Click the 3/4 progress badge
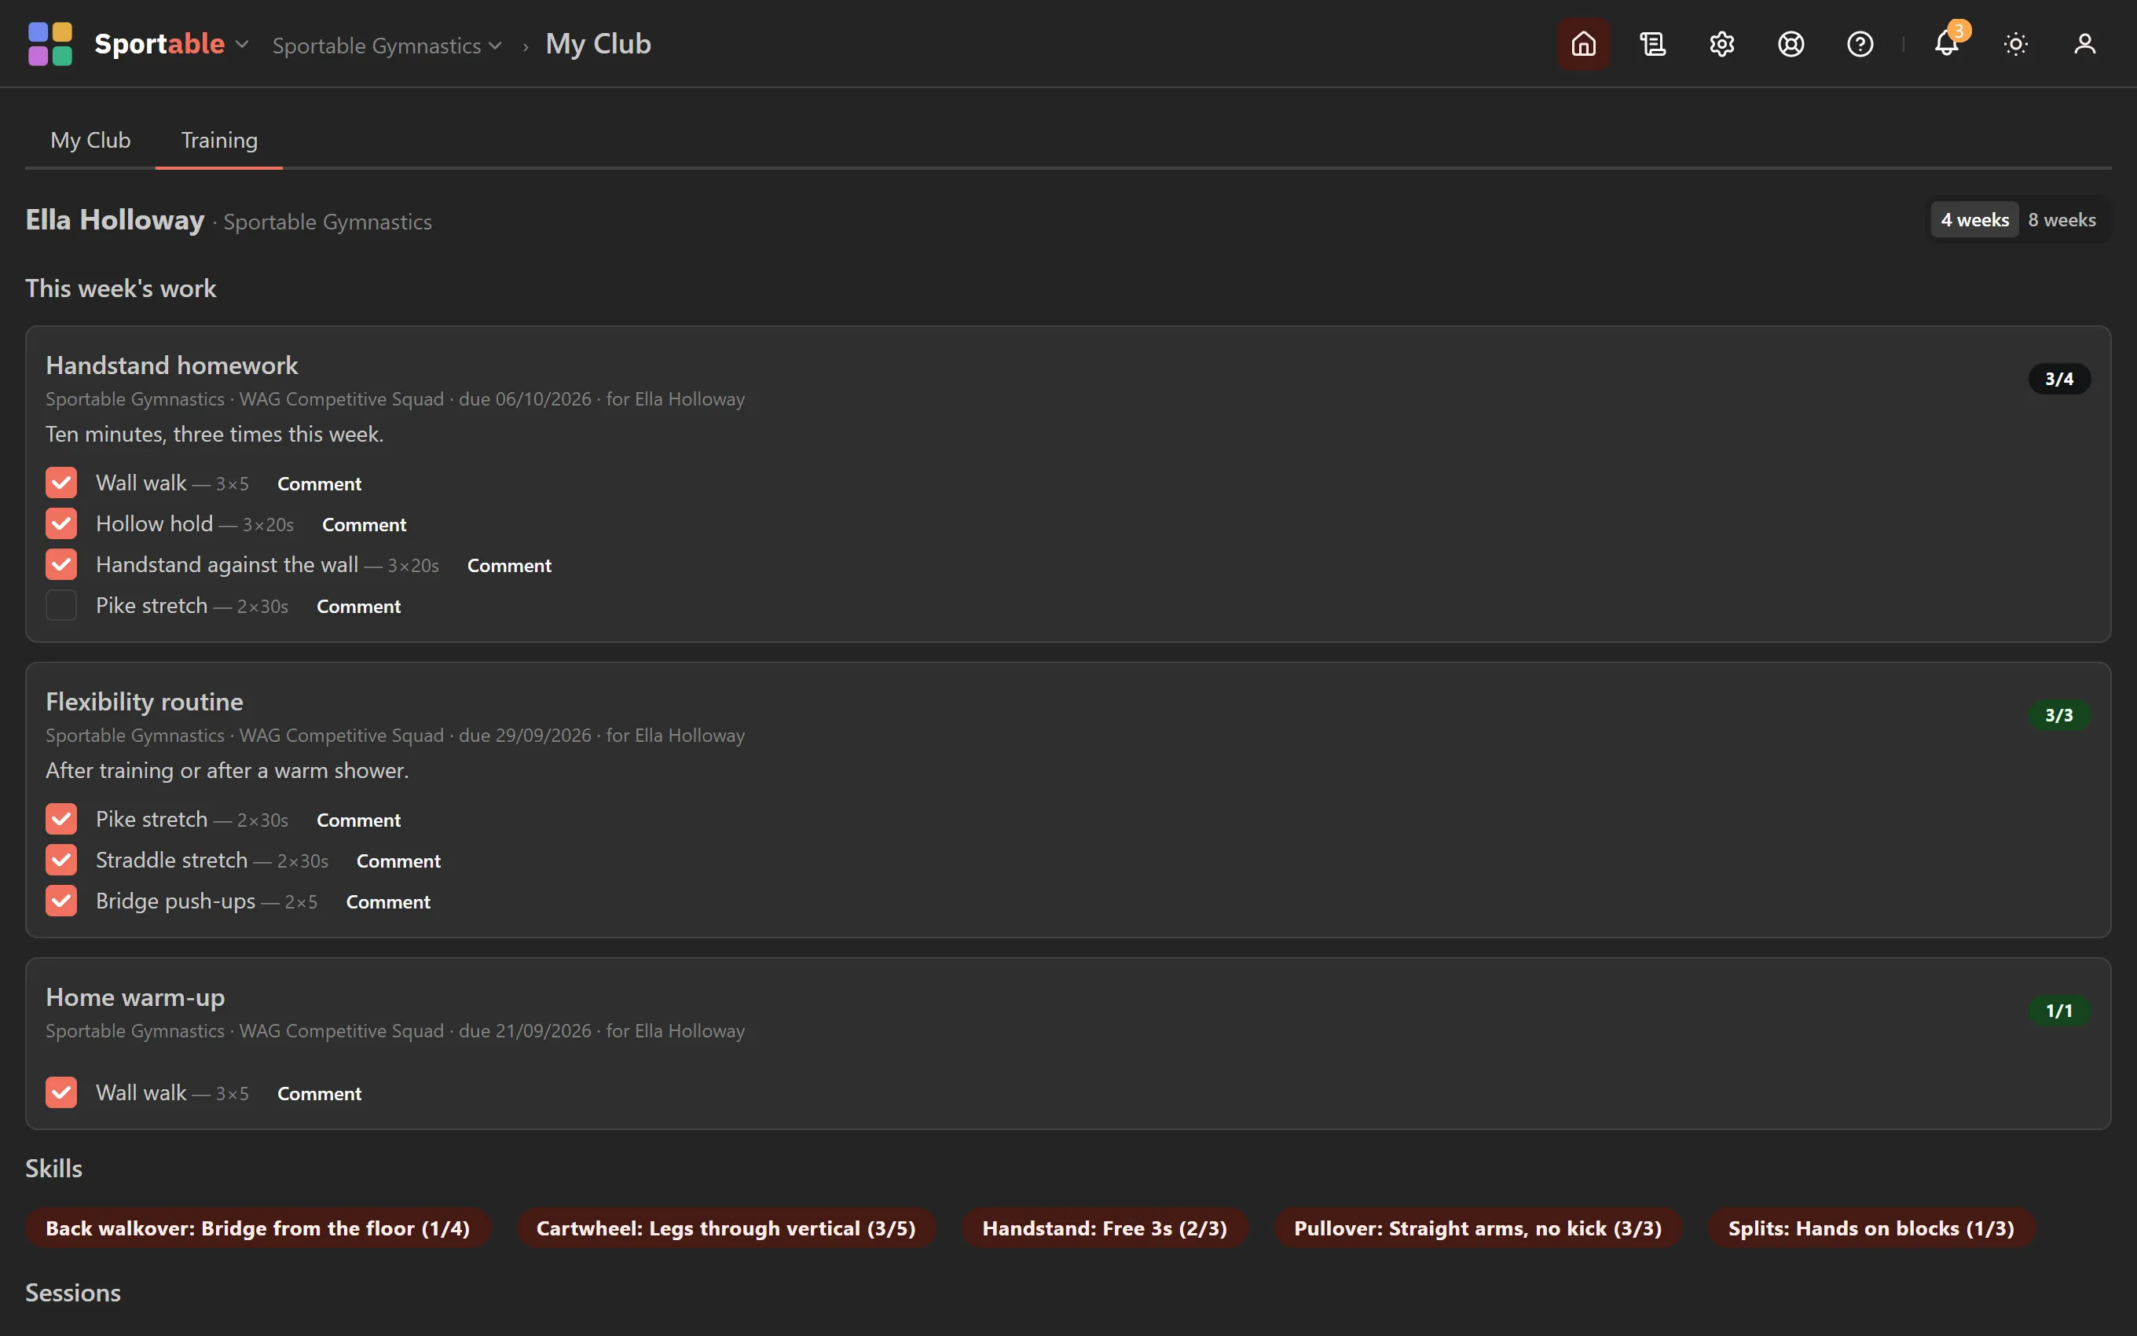The width and height of the screenshot is (2137, 1336). coord(2059,378)
